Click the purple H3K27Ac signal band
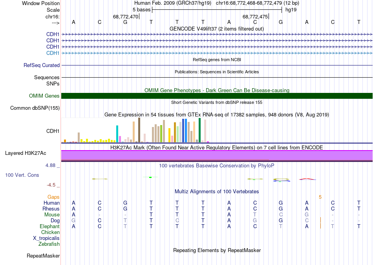The width and height of the screenshot is (373, 265). coord(217,156)
